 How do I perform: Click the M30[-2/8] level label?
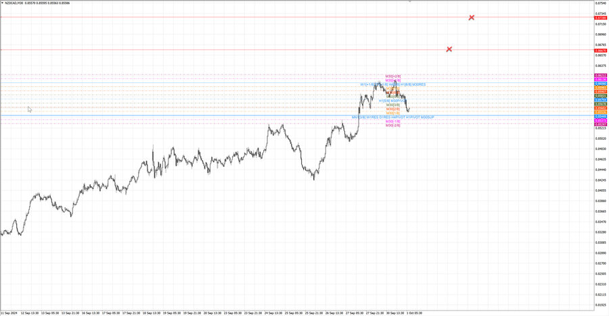pos(393,125)
